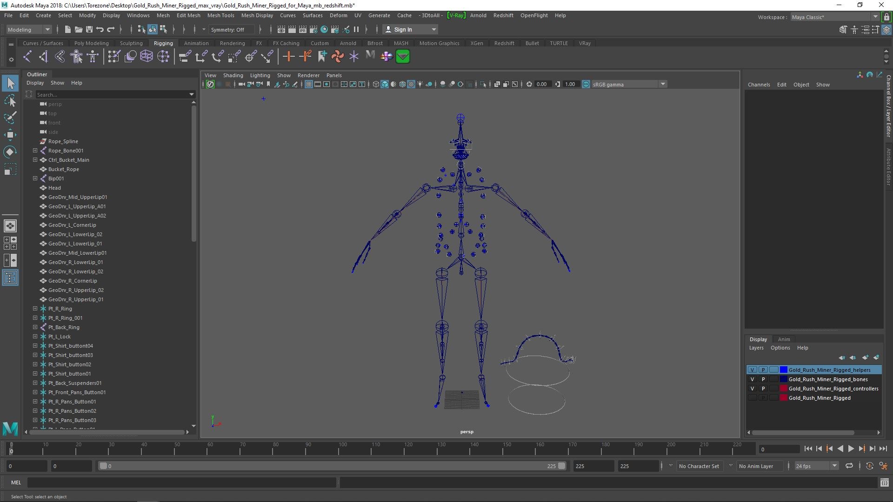
Task: Select the Move tool in toolbox
Action: 10,135
